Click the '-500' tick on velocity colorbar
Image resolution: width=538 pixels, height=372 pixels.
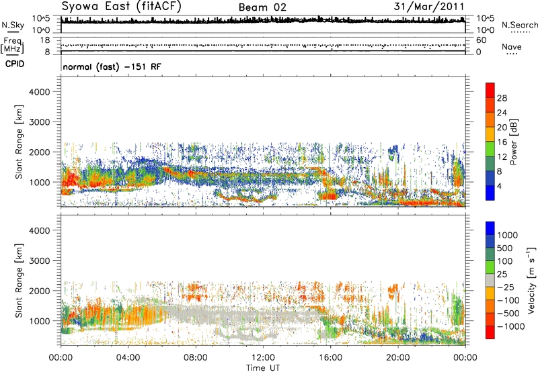(x=508, y=314)
